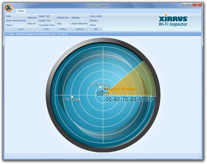Open Settings from the ribbon

75,18
